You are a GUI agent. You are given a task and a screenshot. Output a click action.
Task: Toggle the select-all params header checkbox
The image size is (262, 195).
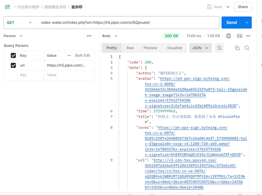click(x=14, y=55)
